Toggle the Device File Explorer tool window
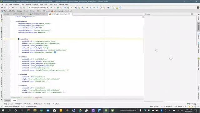The width and height of the screenshot is (200, 113). 198,92
